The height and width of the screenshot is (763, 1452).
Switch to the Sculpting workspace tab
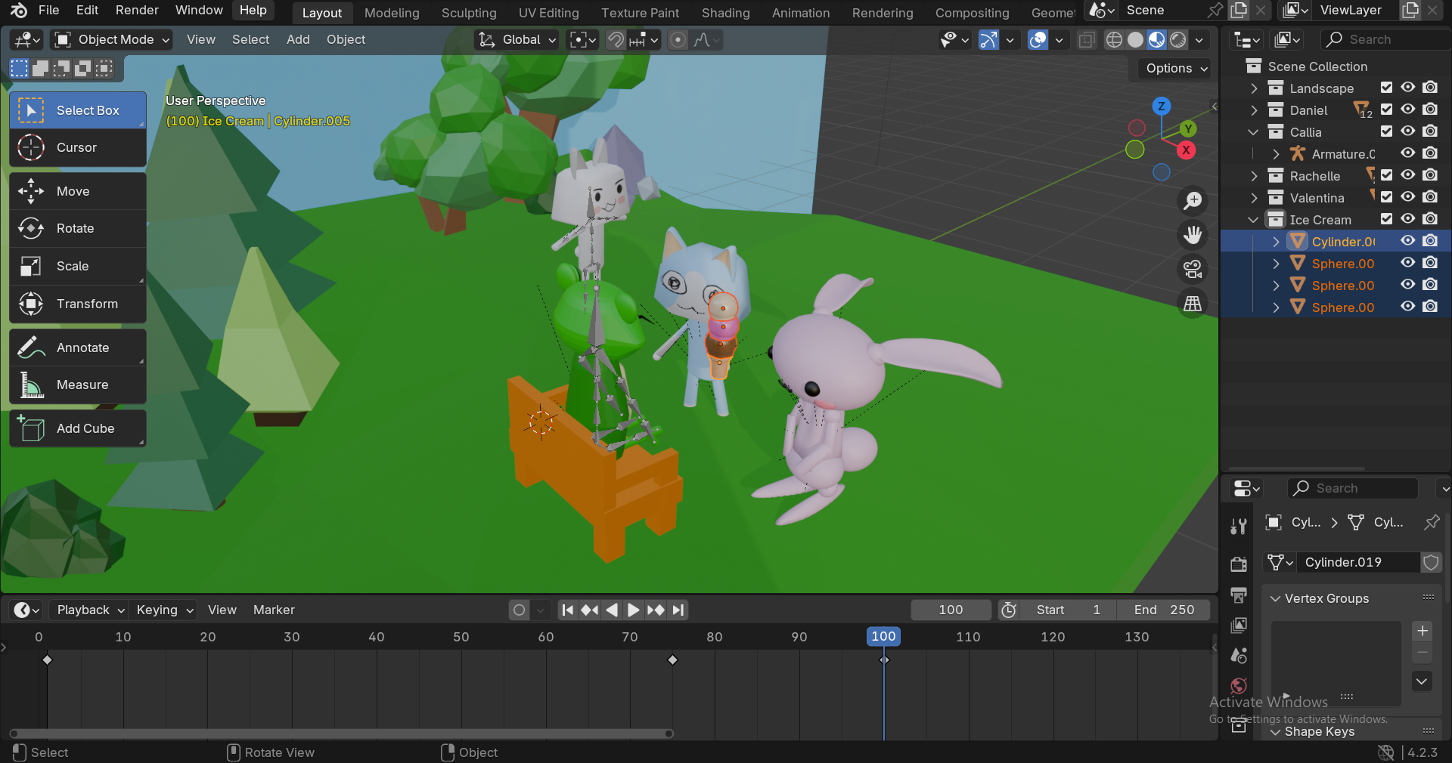tap(469, 13)
